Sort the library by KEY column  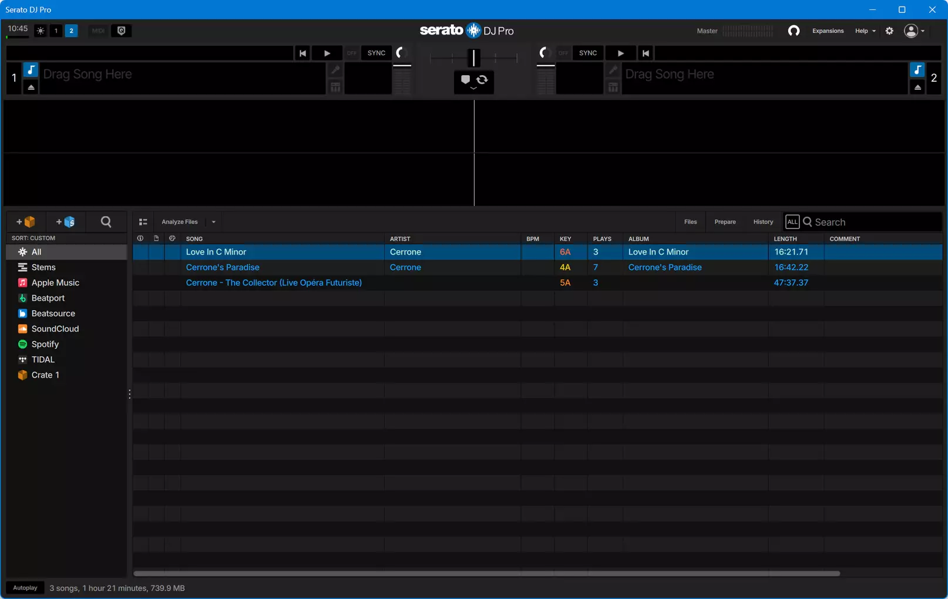click(x=565, y=239)
